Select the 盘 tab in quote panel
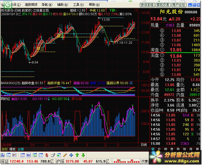 click(172, 149)
